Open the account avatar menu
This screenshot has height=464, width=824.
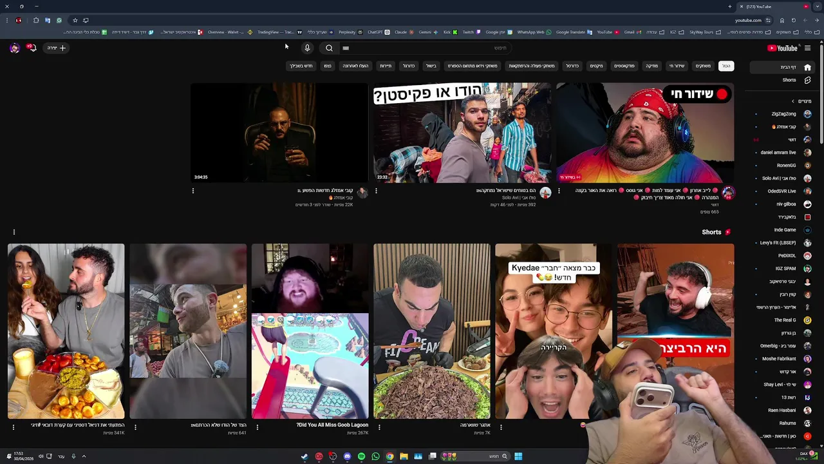14,48
